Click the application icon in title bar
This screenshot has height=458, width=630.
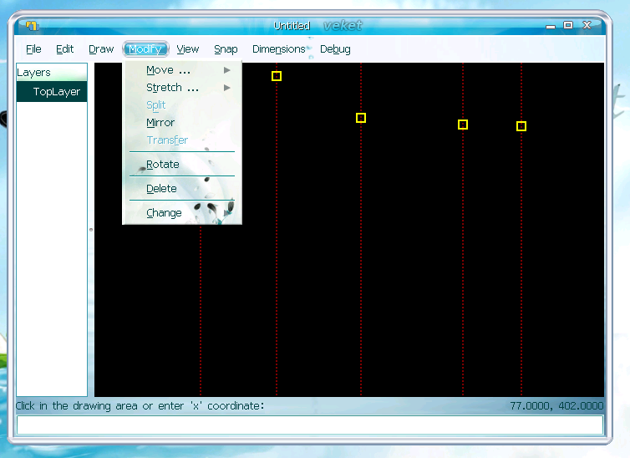pos(32,26)
